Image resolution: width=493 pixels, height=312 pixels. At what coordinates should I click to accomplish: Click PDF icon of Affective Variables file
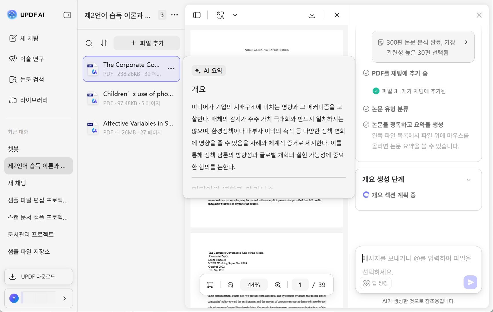click(93, 127)
